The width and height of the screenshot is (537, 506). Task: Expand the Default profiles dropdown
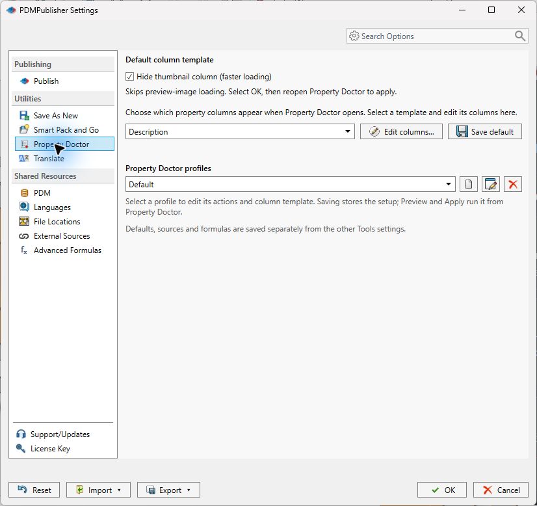coord(290,184)
